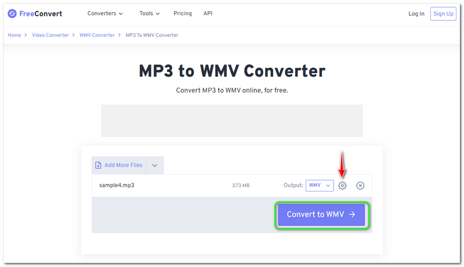Expand the Converters menu
Image resolution: width=464 pixels, height=267 pixels.
click(105, 13)
